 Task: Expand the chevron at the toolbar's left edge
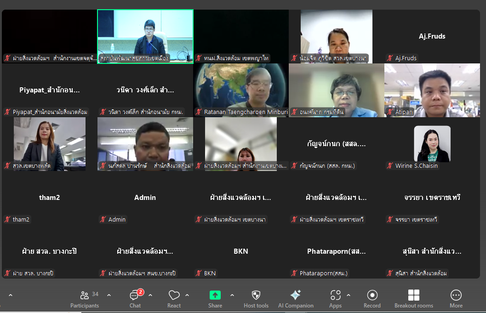(x=11, y=296)
